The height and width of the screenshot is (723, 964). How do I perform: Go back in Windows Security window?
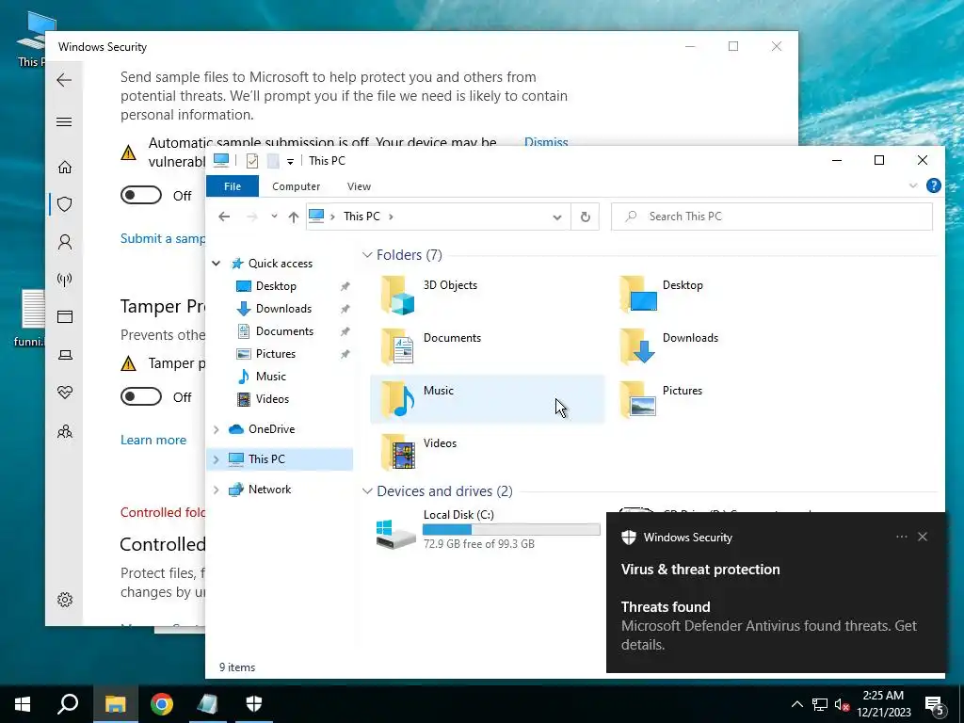(64, 80)
